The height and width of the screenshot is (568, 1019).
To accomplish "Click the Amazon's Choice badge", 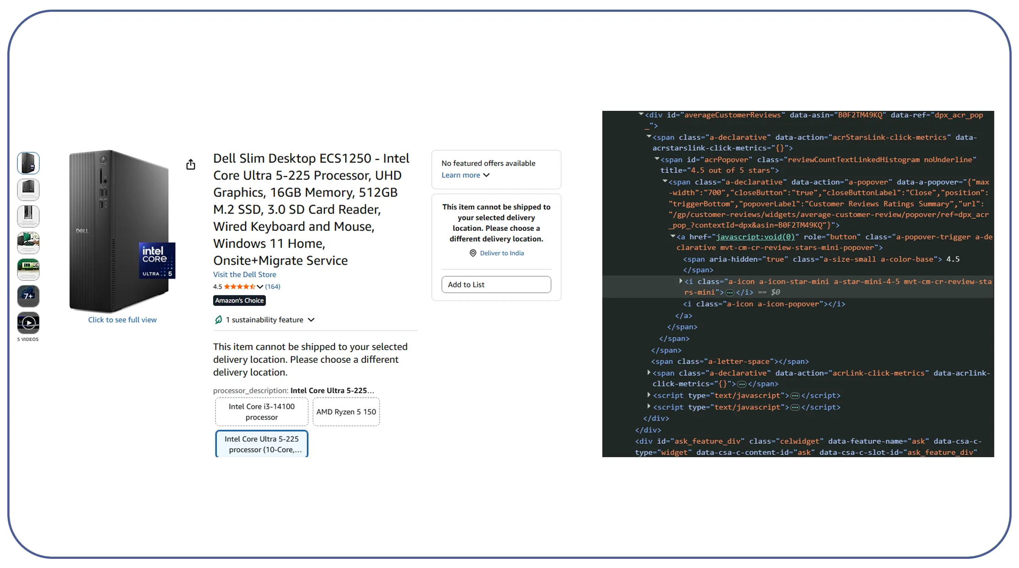I will pyautogui.click(x=239, y=300).
